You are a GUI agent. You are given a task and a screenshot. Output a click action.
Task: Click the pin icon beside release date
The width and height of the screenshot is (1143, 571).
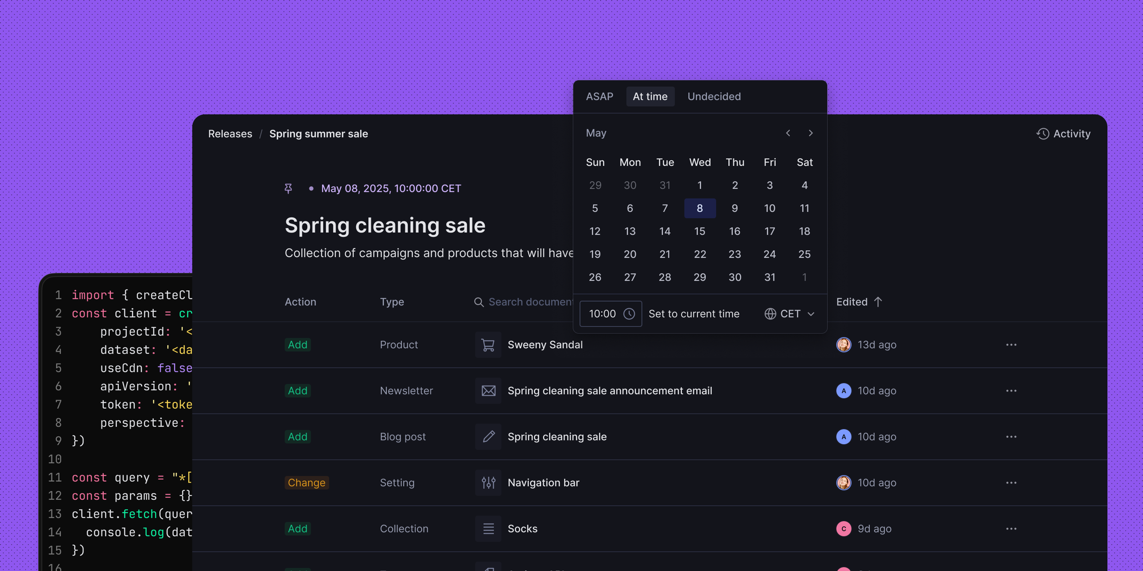[x=288, y=189]
